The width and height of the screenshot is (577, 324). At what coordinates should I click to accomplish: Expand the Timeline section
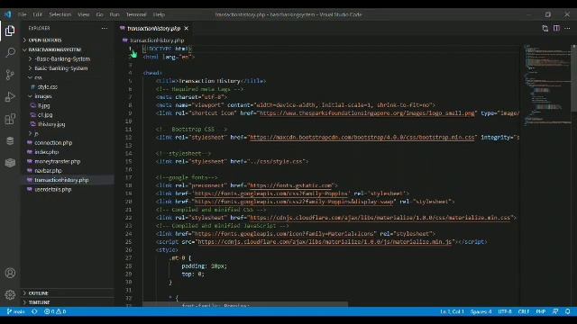pos(67,302)
